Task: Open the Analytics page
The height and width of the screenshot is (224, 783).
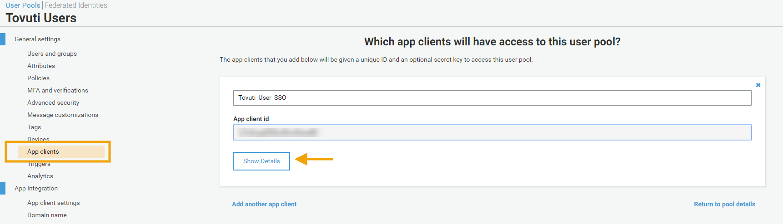Action: pos(40,176)
